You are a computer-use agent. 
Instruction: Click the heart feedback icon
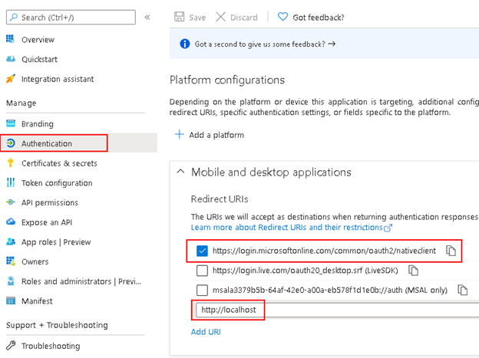pos(282,17)
